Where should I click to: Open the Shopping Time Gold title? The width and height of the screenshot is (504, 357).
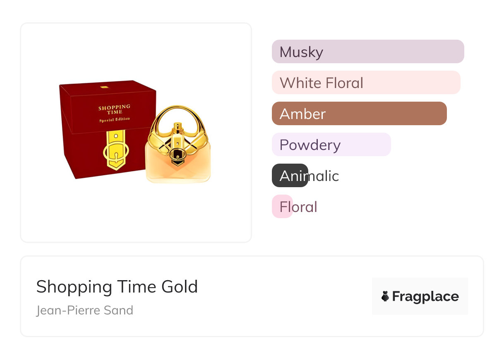click(117, 287)
